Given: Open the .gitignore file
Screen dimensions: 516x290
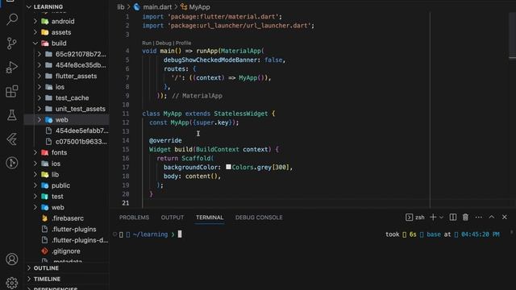Looking at the screenshot, I should click(66, 251).
